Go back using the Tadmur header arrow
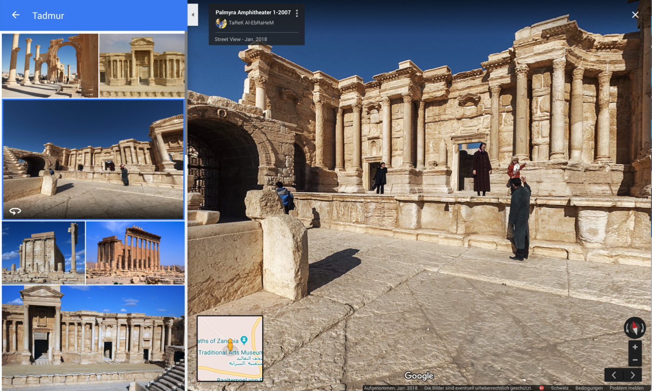 coord(16,15)
